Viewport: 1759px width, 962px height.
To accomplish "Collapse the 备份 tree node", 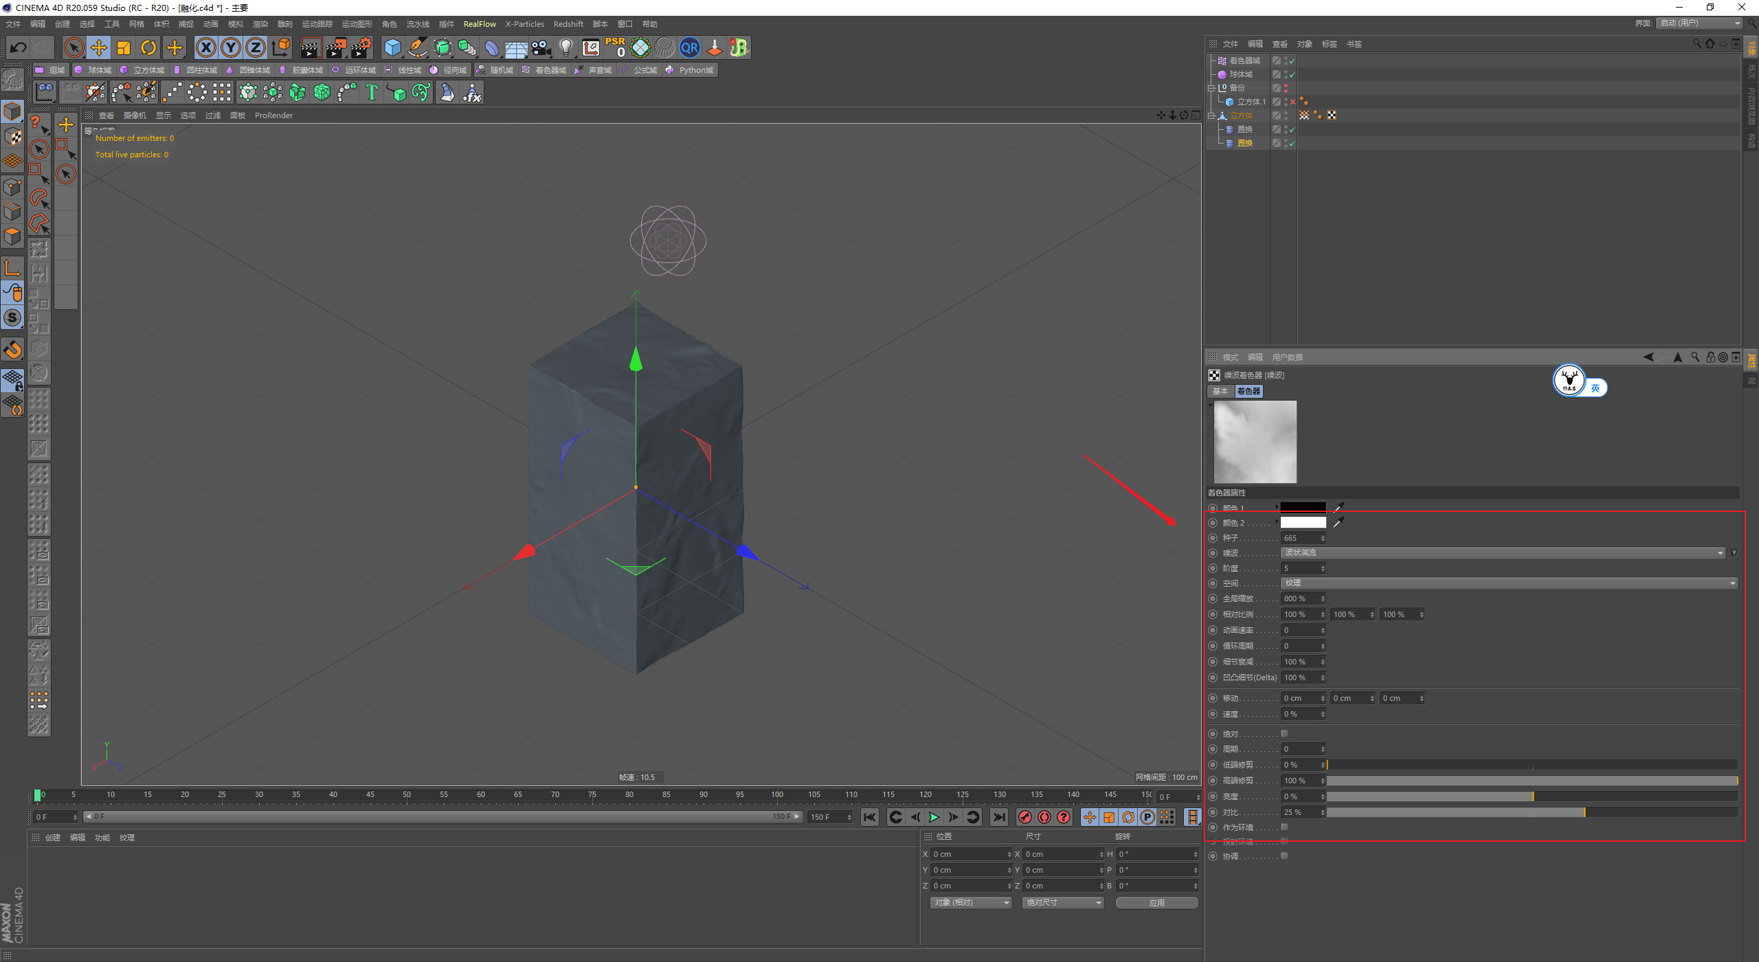I will click(1211, 88).
